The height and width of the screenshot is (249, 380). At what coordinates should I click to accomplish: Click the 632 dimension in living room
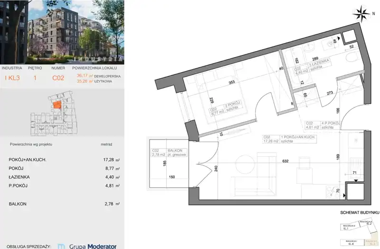[x=285, y=160]
